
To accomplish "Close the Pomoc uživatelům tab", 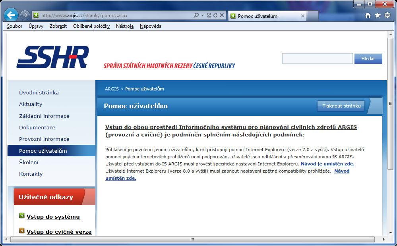I will pyautogui.click(x=302, y=16).
